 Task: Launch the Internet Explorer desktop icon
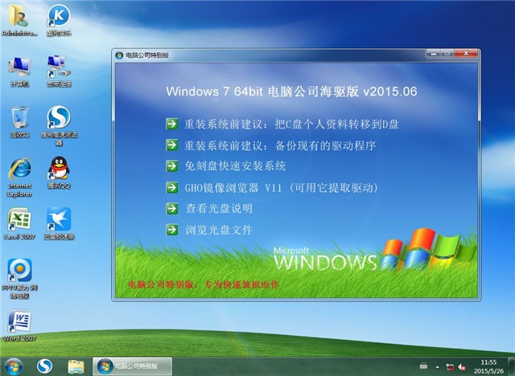pos(19,177)
